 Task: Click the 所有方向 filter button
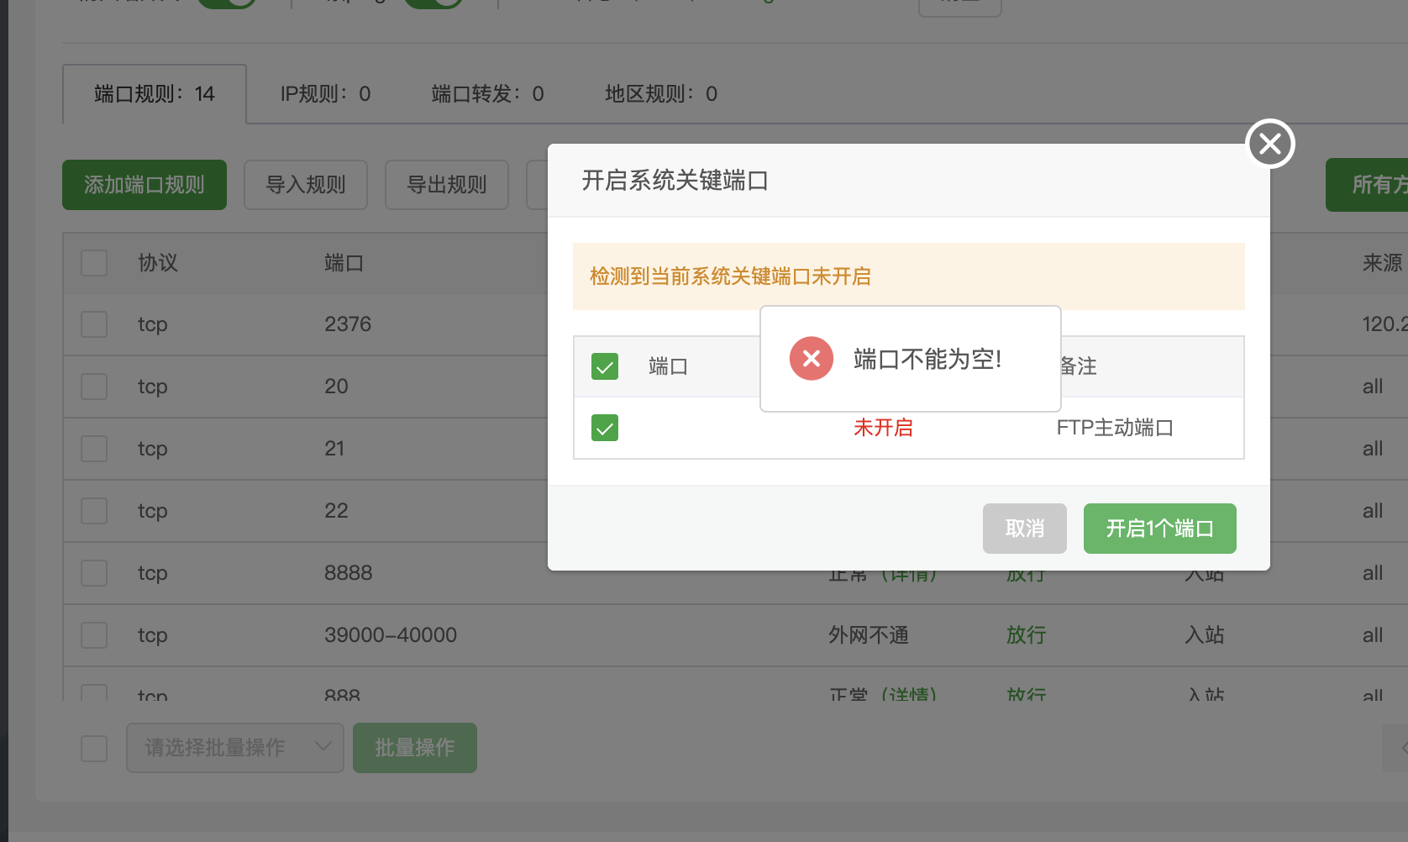tap(1367, 185)
